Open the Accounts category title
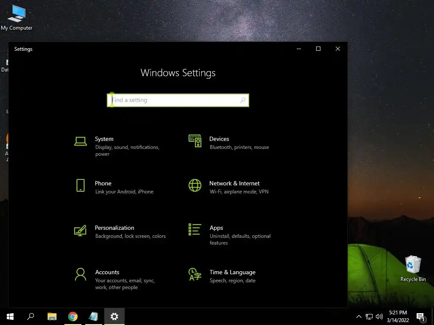 pos(107,272)
